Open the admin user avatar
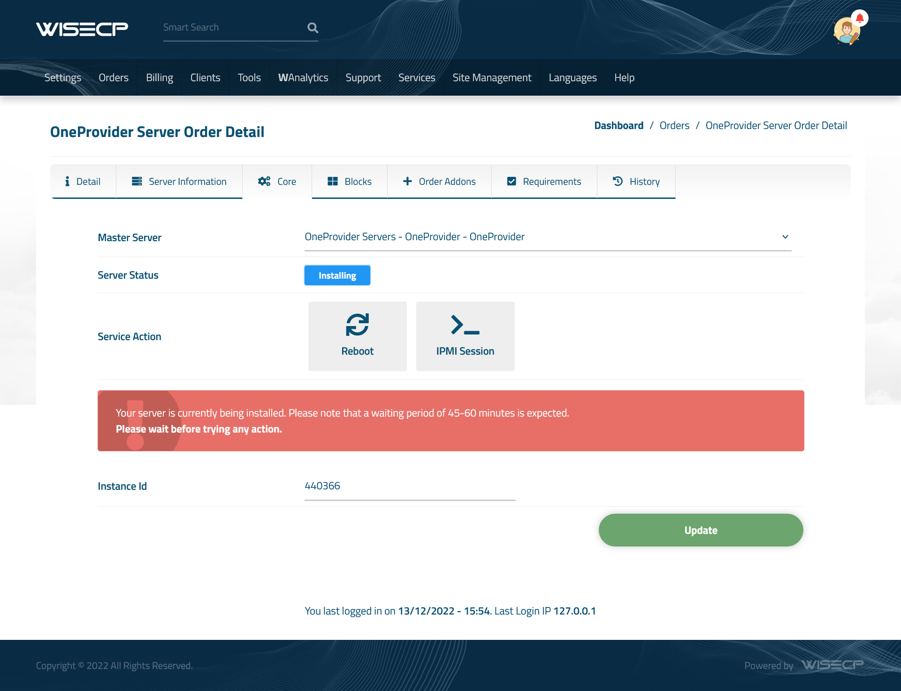The width and height of the screenshot is (901, 691). point(847,31)
